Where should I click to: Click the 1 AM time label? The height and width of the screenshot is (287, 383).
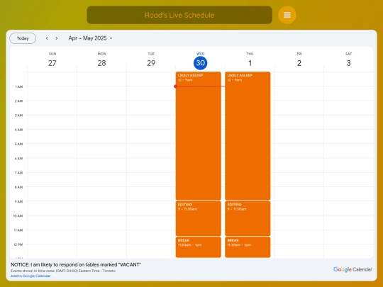point(19,86)
